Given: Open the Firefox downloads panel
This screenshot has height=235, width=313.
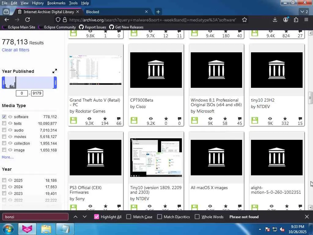Looking at the screenshot, I should pos(275,20).
